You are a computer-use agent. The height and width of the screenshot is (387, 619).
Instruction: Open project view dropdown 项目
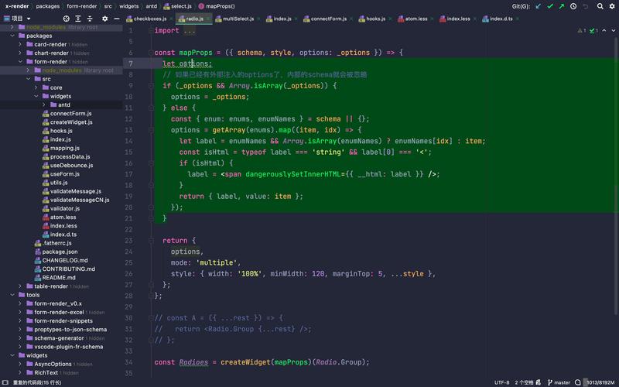17,19
